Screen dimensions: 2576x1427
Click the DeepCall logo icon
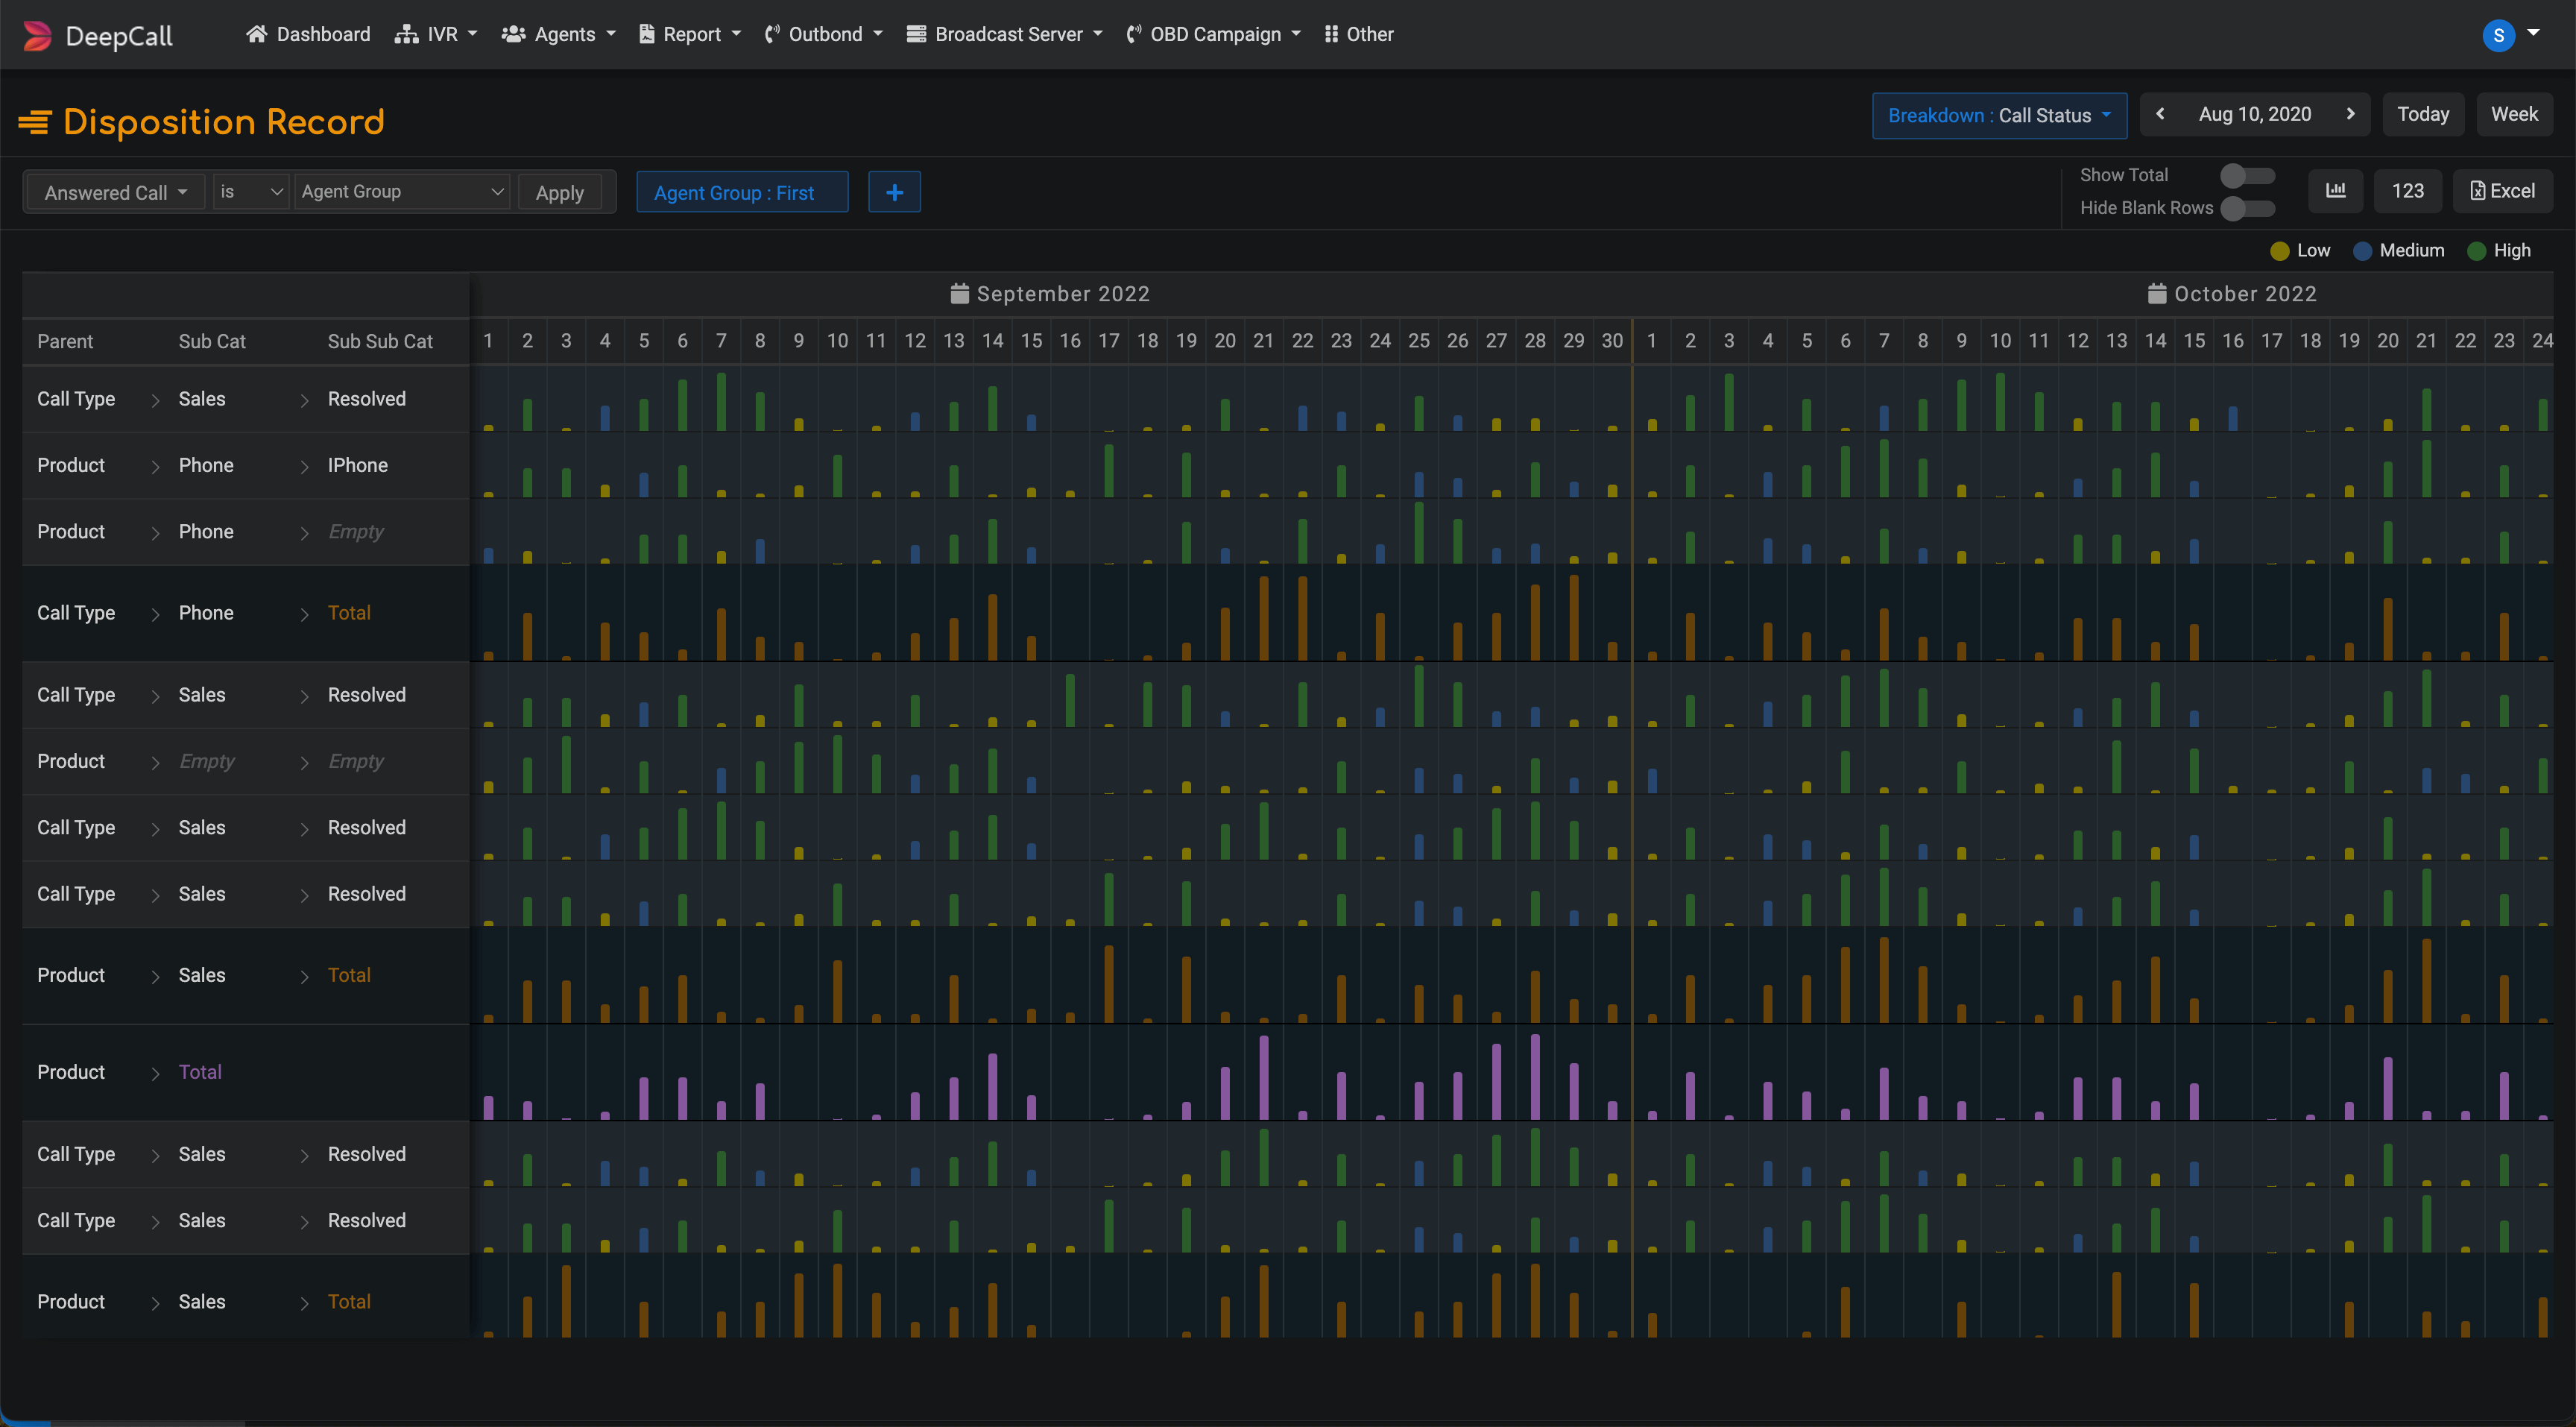click(x=37, y=36)
